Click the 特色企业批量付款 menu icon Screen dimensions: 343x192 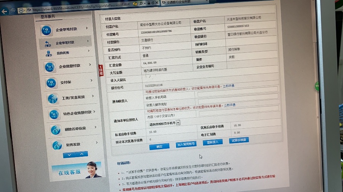pos(54,114)
